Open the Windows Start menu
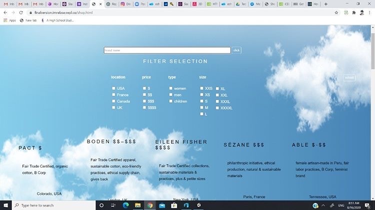 [5, 205]
